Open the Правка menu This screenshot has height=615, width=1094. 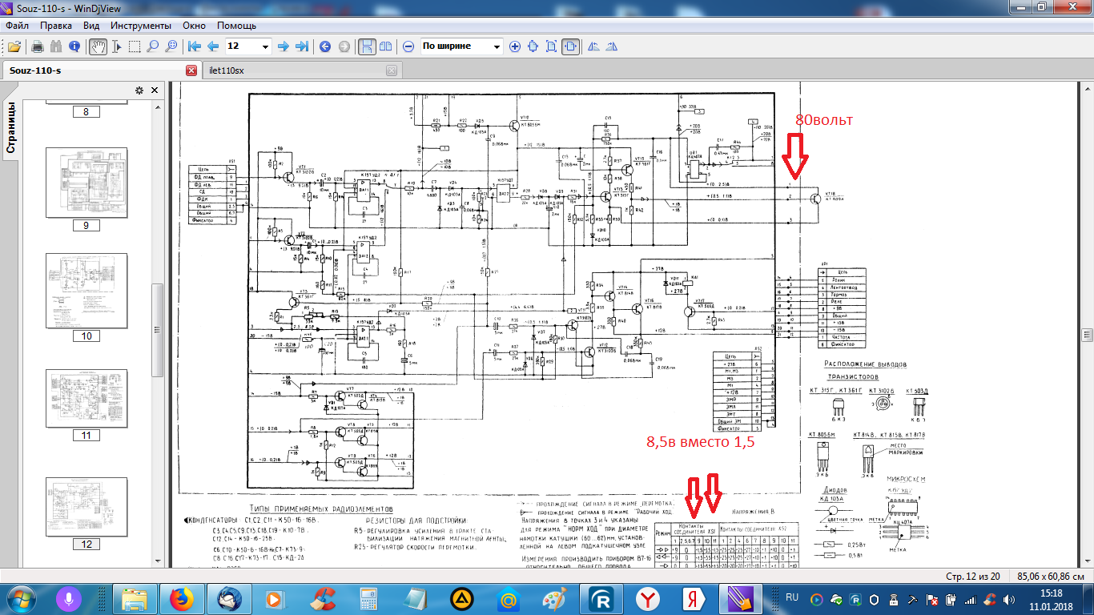(56, 26)
